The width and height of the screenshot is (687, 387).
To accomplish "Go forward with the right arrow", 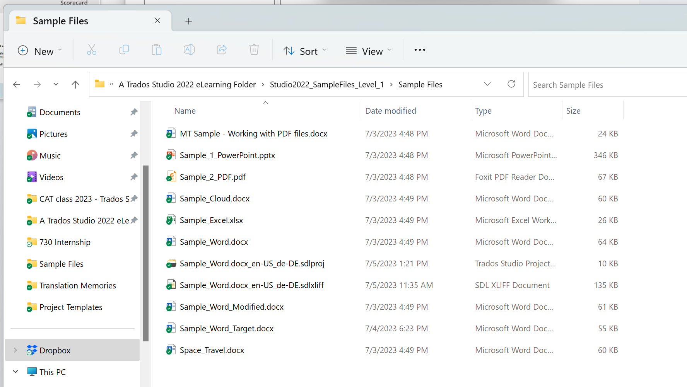I will [37, 84].
